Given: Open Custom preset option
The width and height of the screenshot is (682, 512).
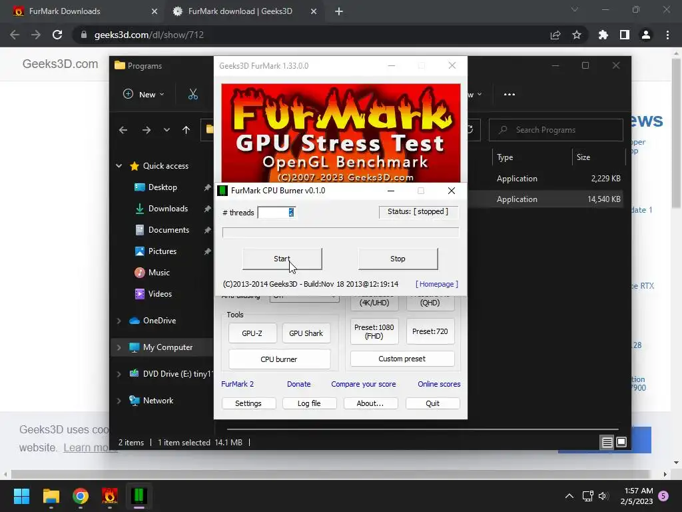Looking at the screenshot, I should 402,359.
